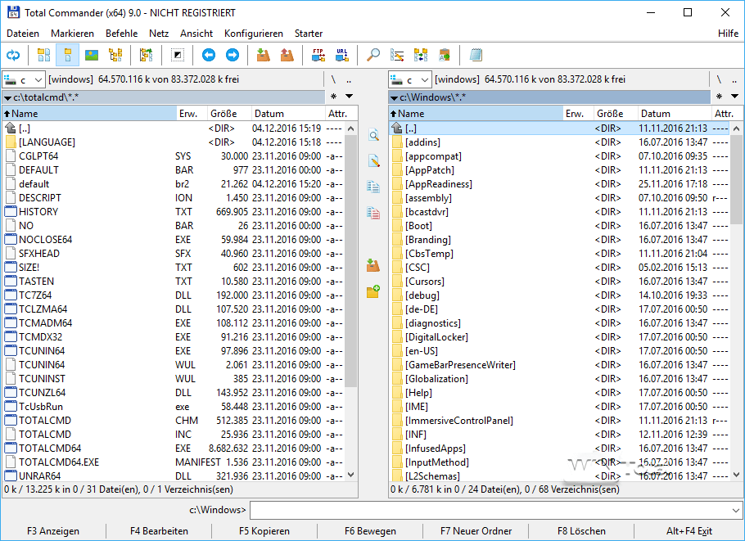This screenshot has height=541, width=745.
Task: Click the branch view toolbar icon
Action: click(x=146, y=55)
